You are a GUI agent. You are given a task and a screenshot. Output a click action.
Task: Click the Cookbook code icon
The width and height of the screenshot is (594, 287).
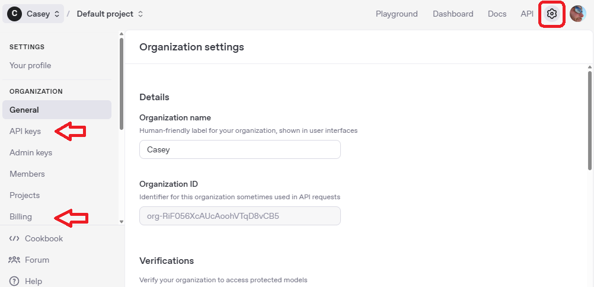coord(14,238)
